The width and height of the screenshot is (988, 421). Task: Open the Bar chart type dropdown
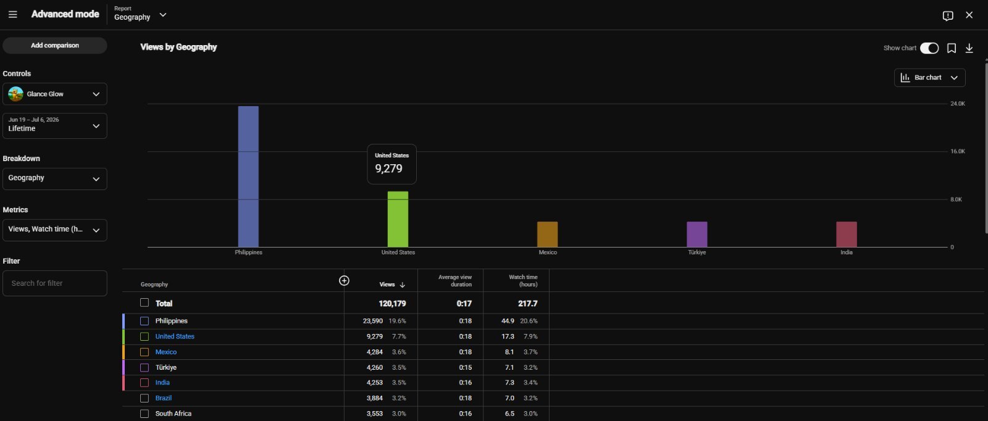coord(929,78)
